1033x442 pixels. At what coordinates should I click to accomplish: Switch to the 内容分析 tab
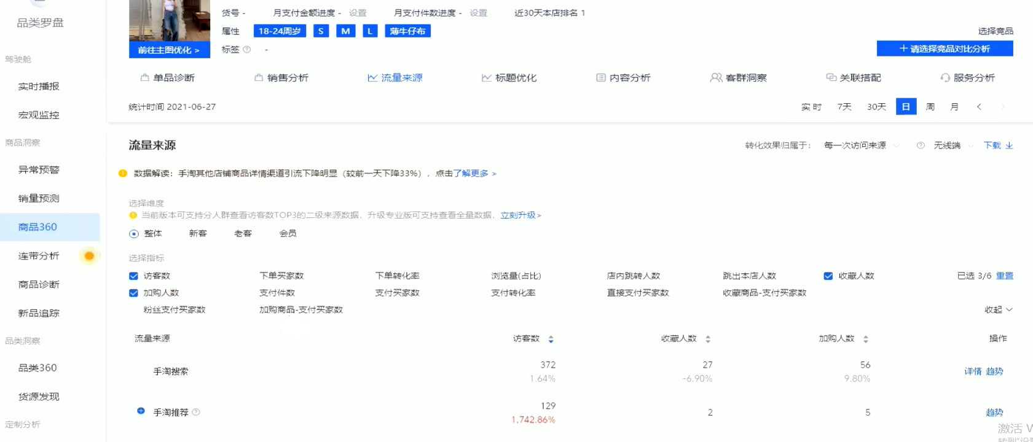[624, 78]
